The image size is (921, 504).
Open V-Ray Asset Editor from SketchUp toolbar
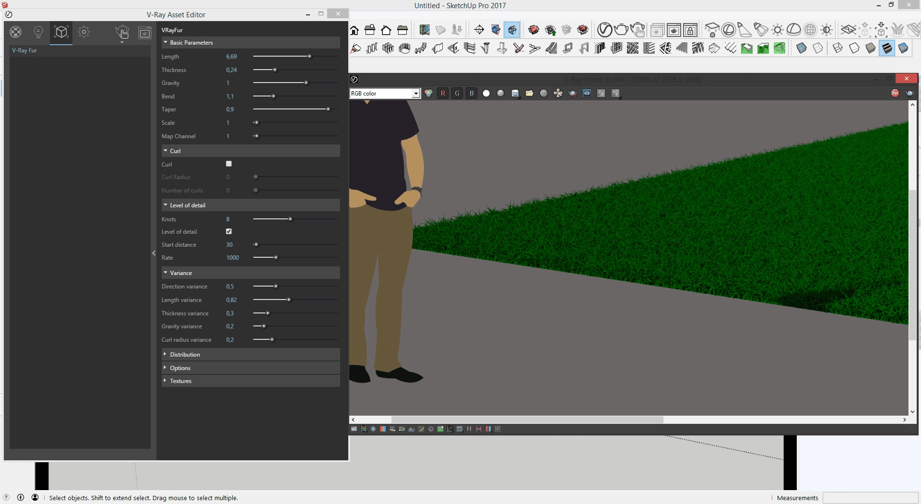click(x=604, y=30)
